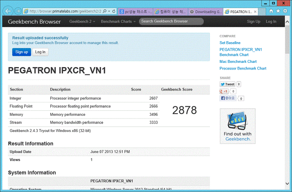Click the Geekbench glasses advertisement image
This screenshot has height=192, width=292.
pyautogui.click(x=238, y=120)
